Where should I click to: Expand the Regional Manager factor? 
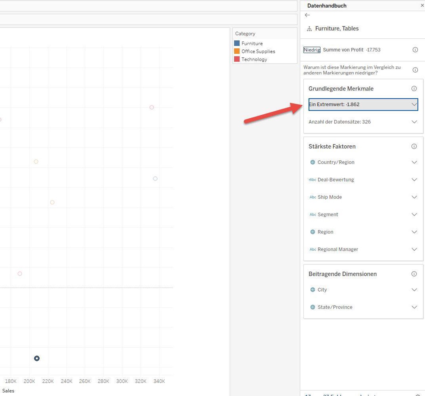click(414, 249)
